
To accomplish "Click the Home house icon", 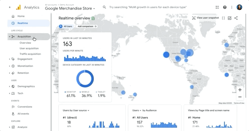I will pyautogui.click(x=13, y=16).
